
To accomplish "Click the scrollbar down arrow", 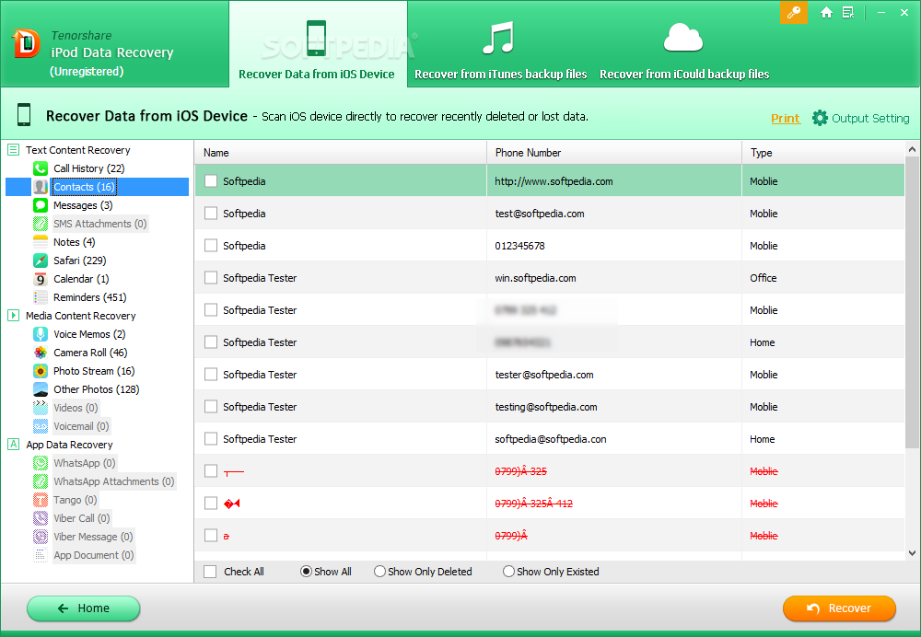I will point(912,552).
